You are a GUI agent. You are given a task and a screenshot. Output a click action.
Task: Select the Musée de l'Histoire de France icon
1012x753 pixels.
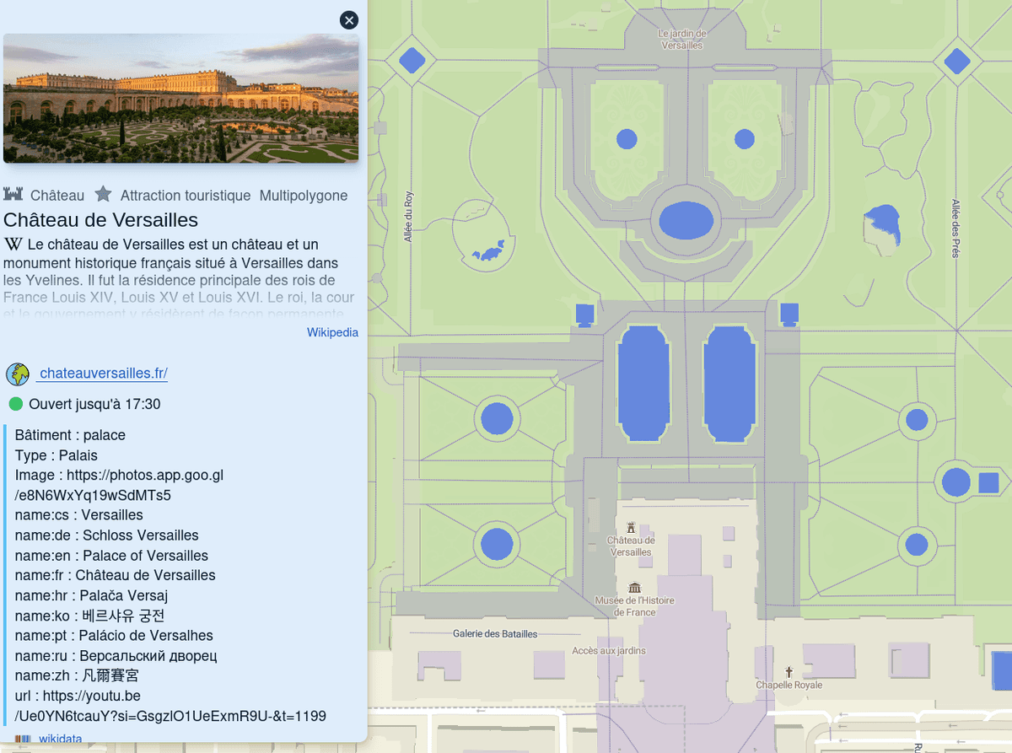click(x=634, y=587)
